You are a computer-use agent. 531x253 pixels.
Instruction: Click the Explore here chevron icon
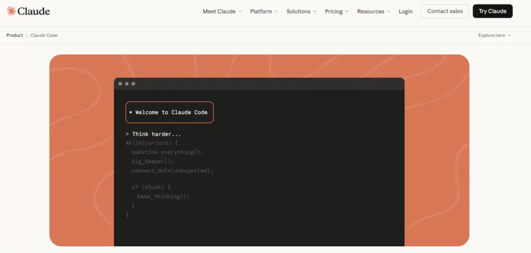point(509,36)
